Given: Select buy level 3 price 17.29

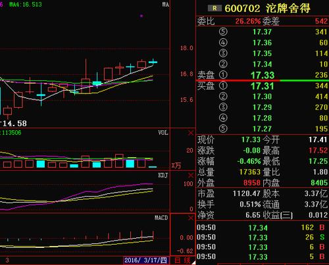Looking at the screenshot, I should click(262, 107).
